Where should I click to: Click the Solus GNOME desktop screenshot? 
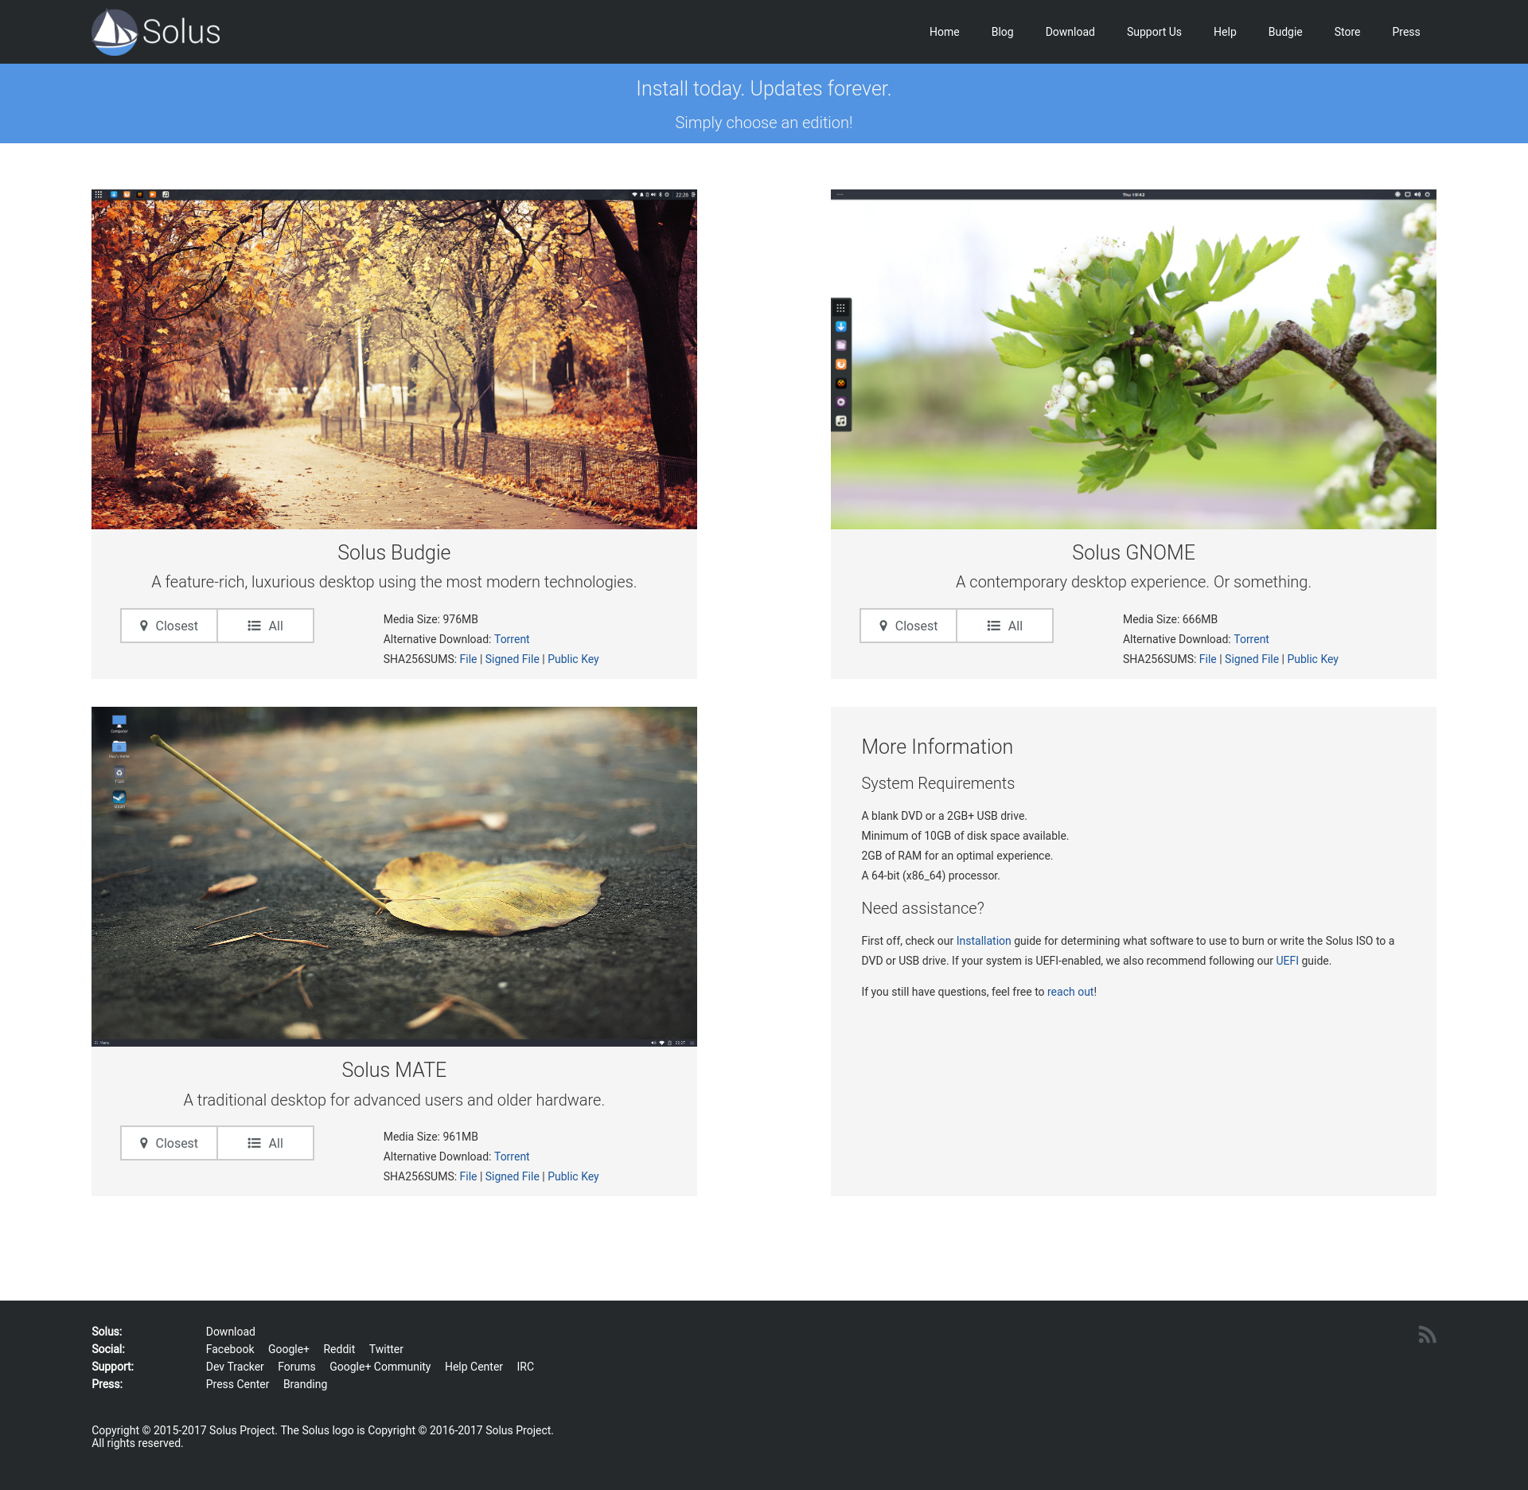pyautogui.click(x=1133, y=359)
